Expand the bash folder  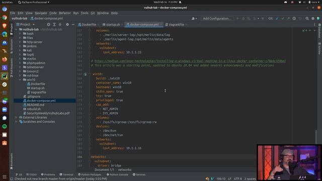coord(20,34)
